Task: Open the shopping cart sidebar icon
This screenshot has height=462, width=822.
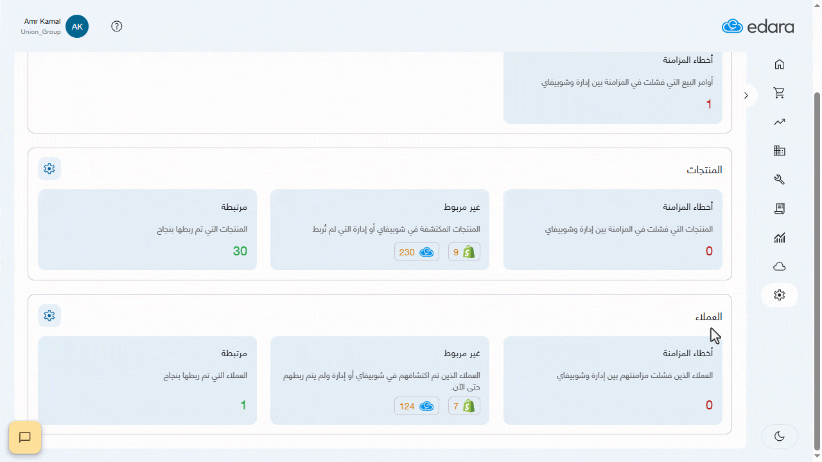Action: point(780,93)
